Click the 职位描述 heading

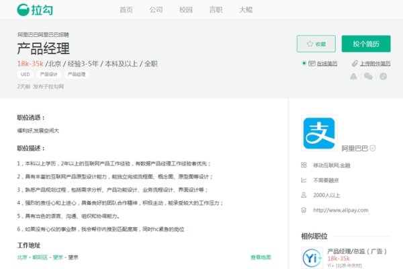point(31,148)
